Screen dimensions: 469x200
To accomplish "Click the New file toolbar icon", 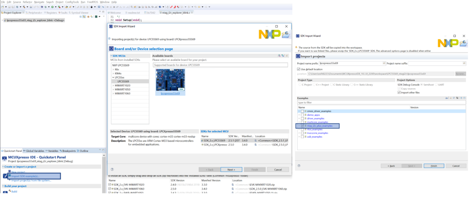I will [x=2, y=7].
